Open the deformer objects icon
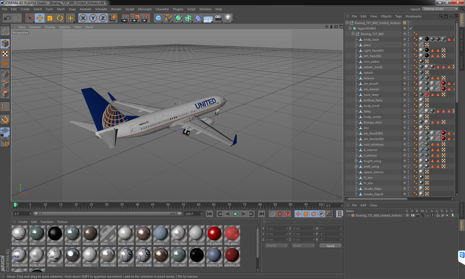Image resolution: width=465 pixels, height=279 pixels. (198, 18)
